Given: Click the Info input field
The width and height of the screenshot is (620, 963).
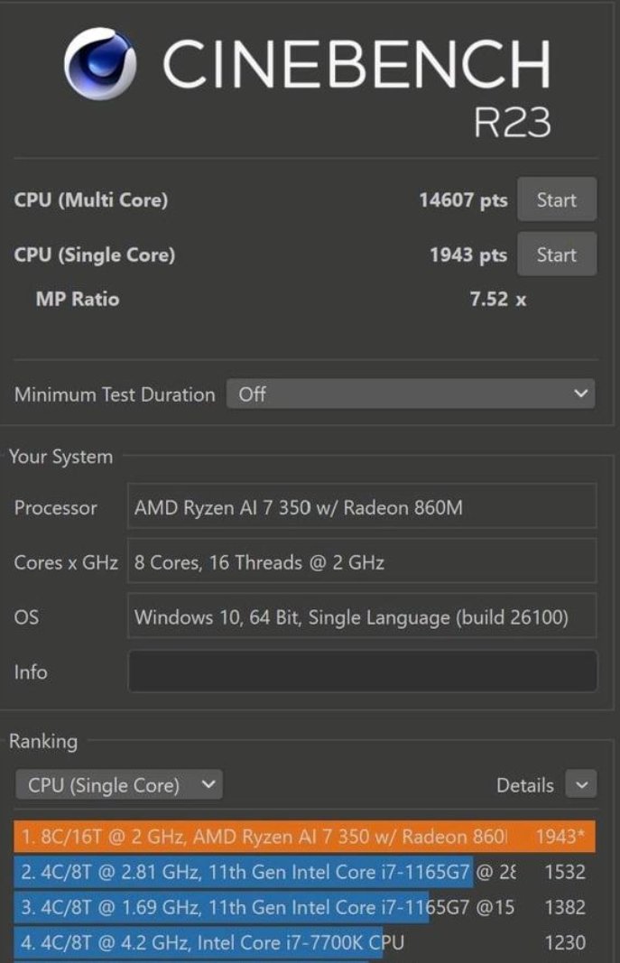Looking at the screenshot, I should click(362, 671).
